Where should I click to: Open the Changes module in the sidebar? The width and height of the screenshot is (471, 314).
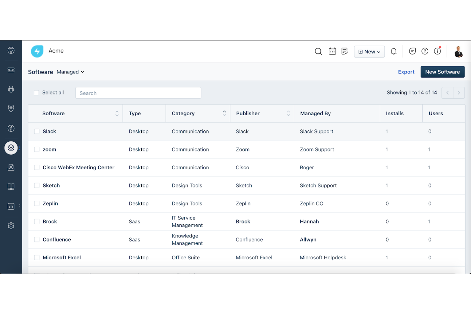[x=11, y=109]
